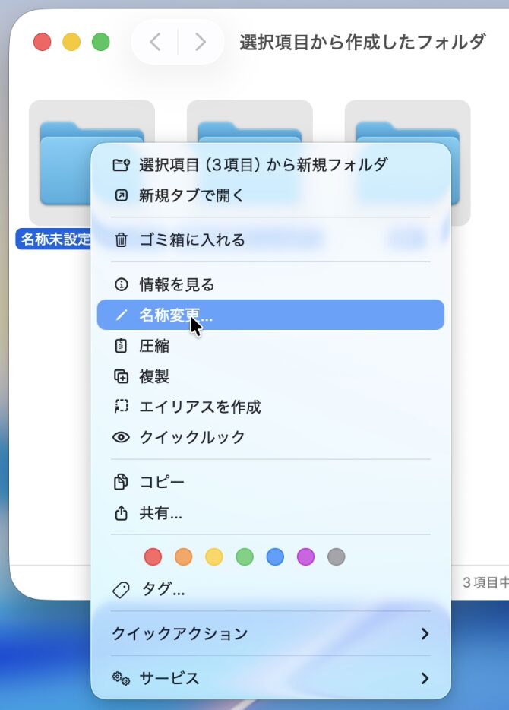
Task: Click the eye icon for クイックルック
Action: point(121,437)
